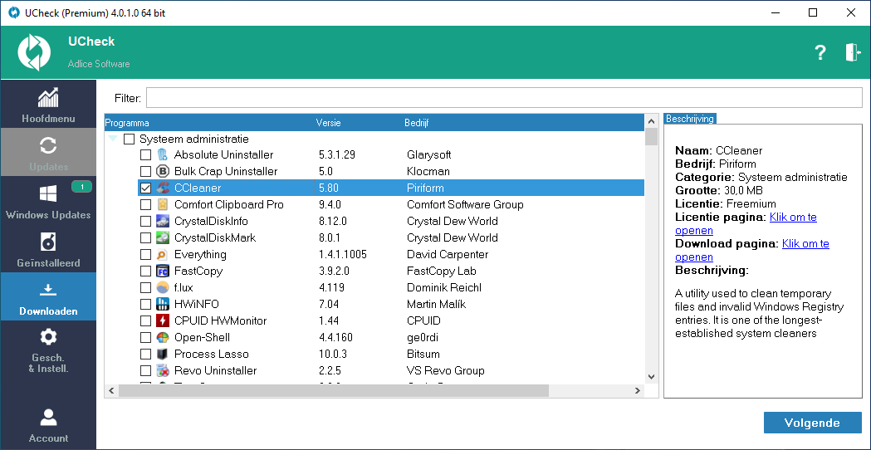Switch to the Updates sidebar tab
This screenshot has width=871, height=450.
pyautogui.click(x=48, y=152)
